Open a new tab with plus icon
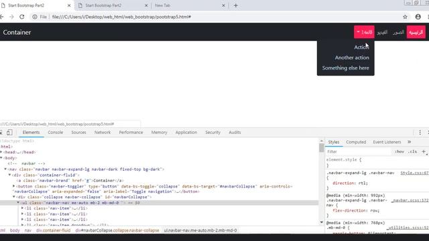This screenshot has height=241, width=429. coord(235,5)
